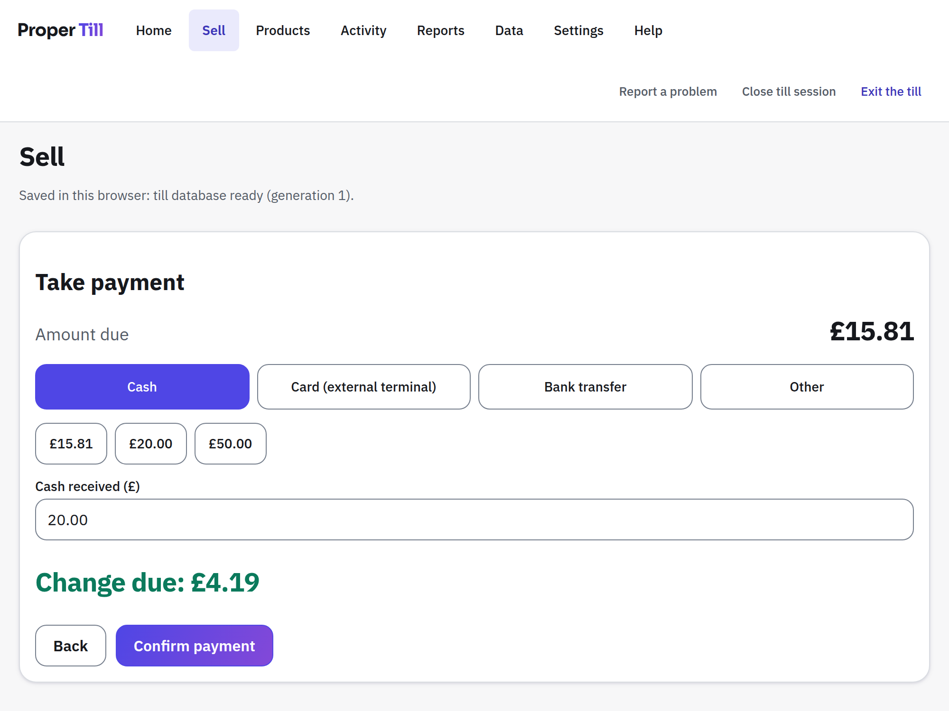Navigate to the Data page
Viewport: 949px width, 711px height.
click(509, 30)
